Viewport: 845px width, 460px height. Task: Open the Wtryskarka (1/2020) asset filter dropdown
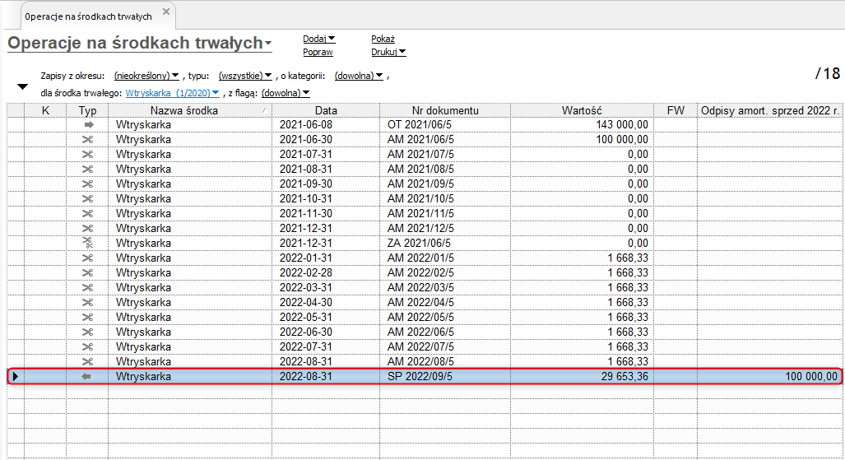[x=173, y=93]
